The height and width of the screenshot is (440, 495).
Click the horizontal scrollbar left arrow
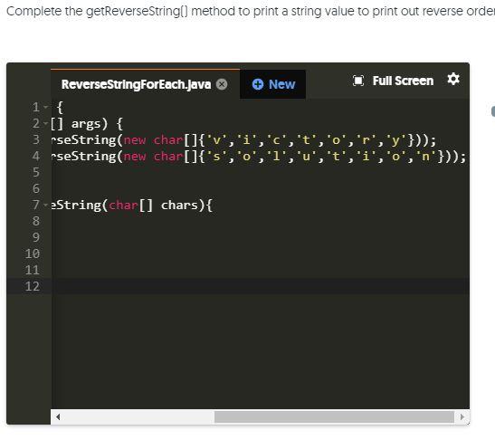58,417
